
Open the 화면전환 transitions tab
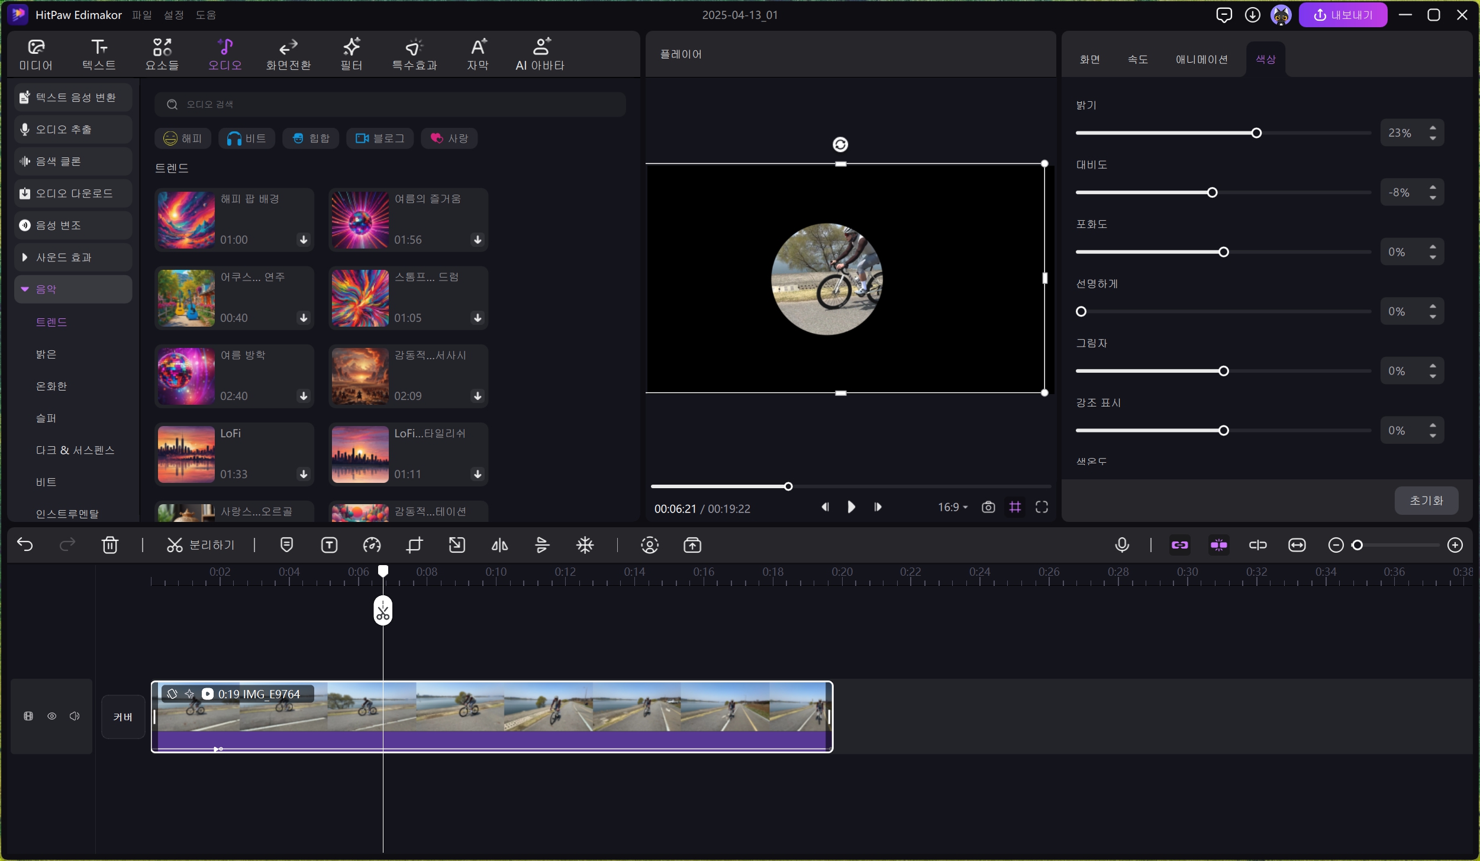point(288,54)
